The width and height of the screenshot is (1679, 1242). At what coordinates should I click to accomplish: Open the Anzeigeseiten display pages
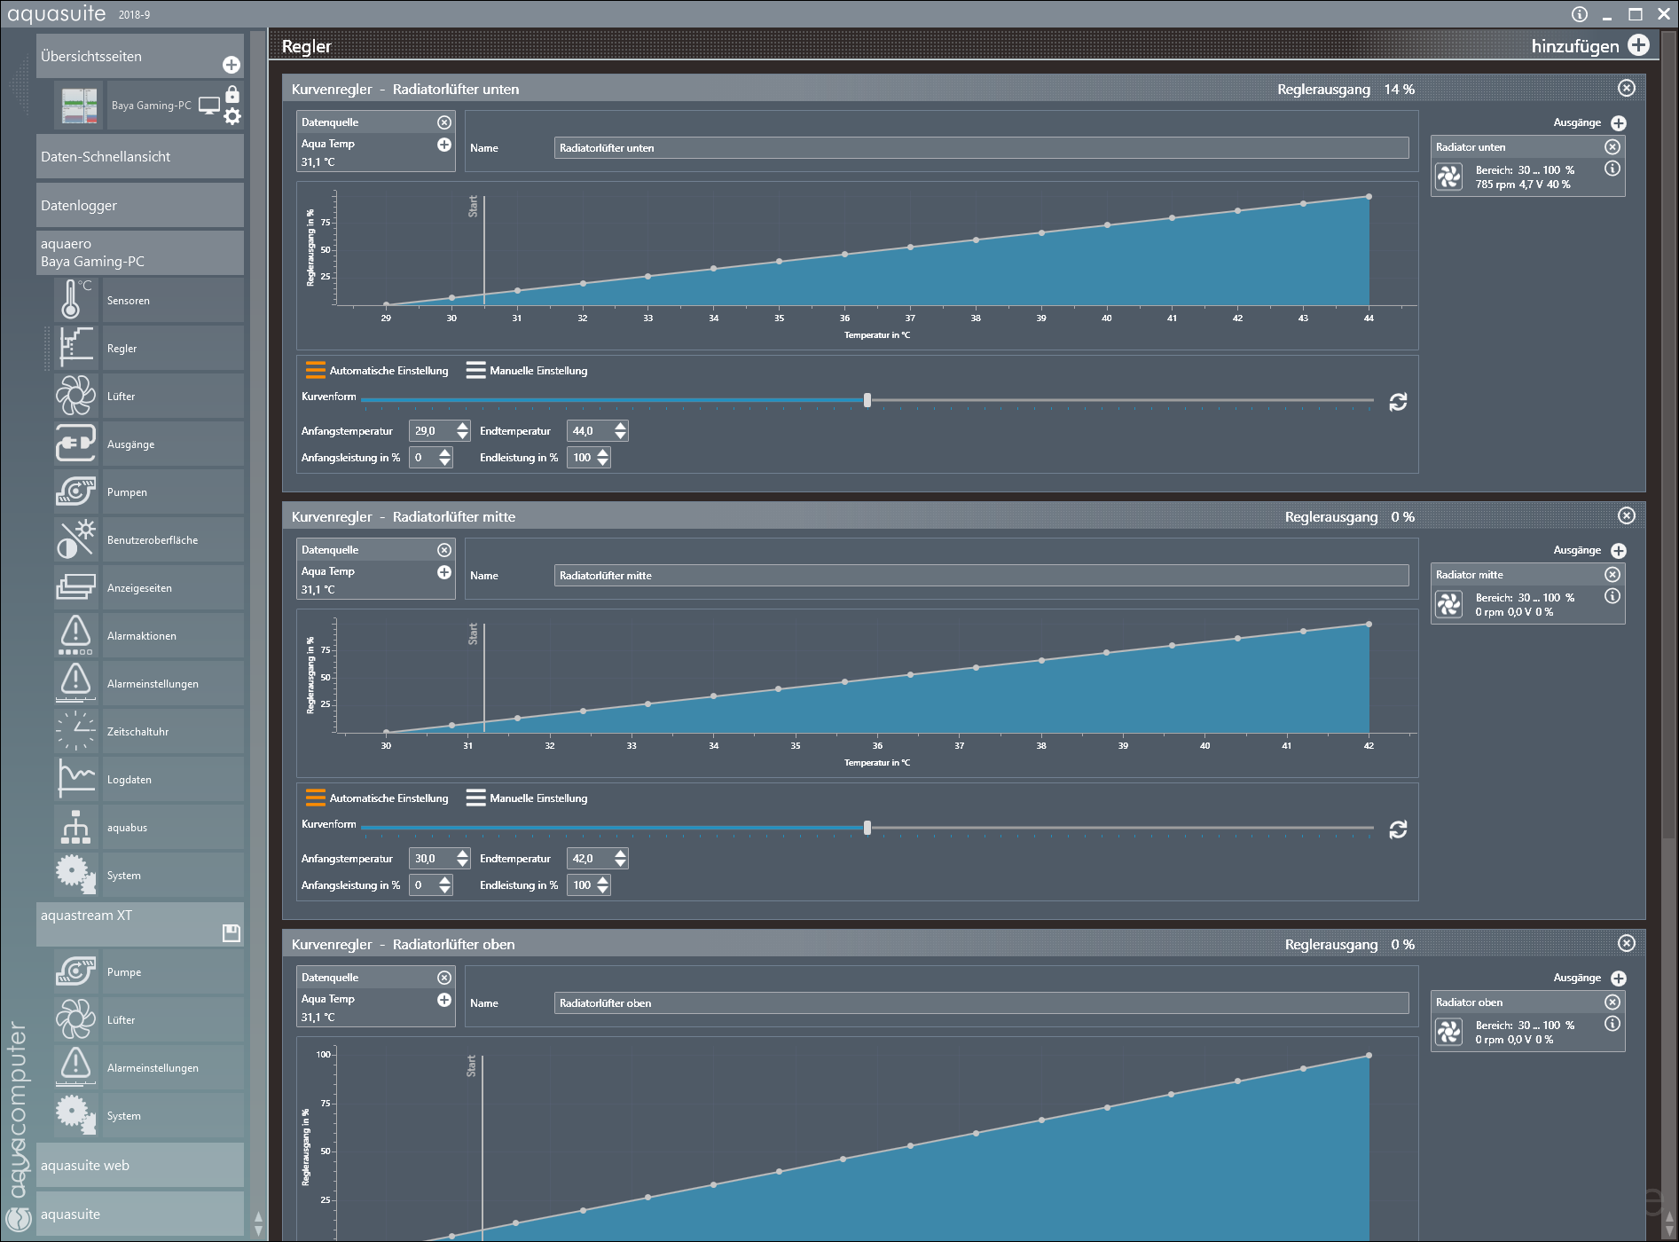coord(148,587)
